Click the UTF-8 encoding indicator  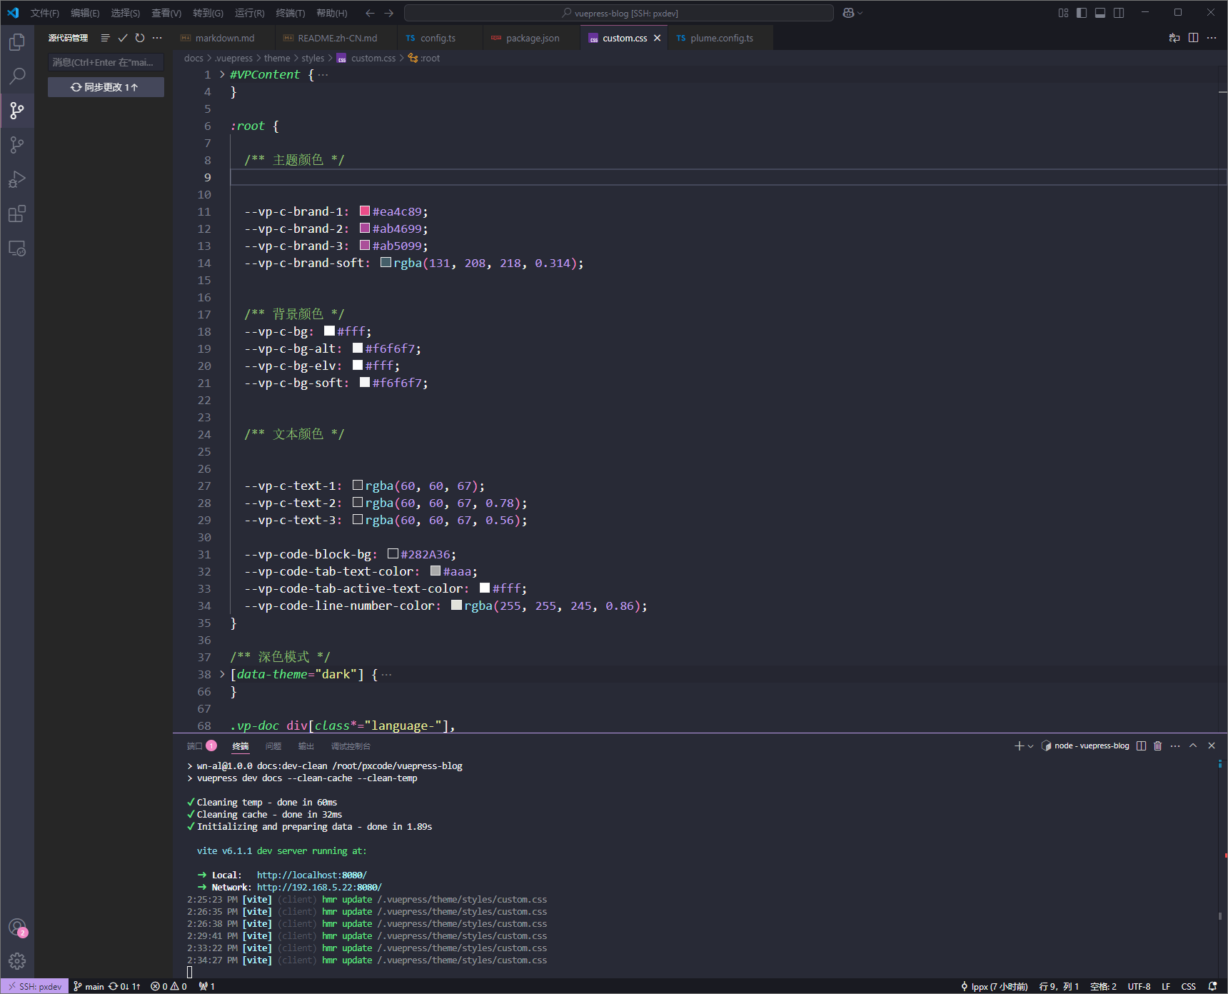point(1139,986)
